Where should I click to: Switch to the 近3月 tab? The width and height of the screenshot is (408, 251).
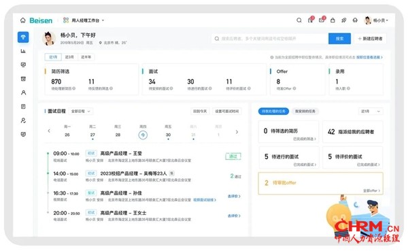69,56
